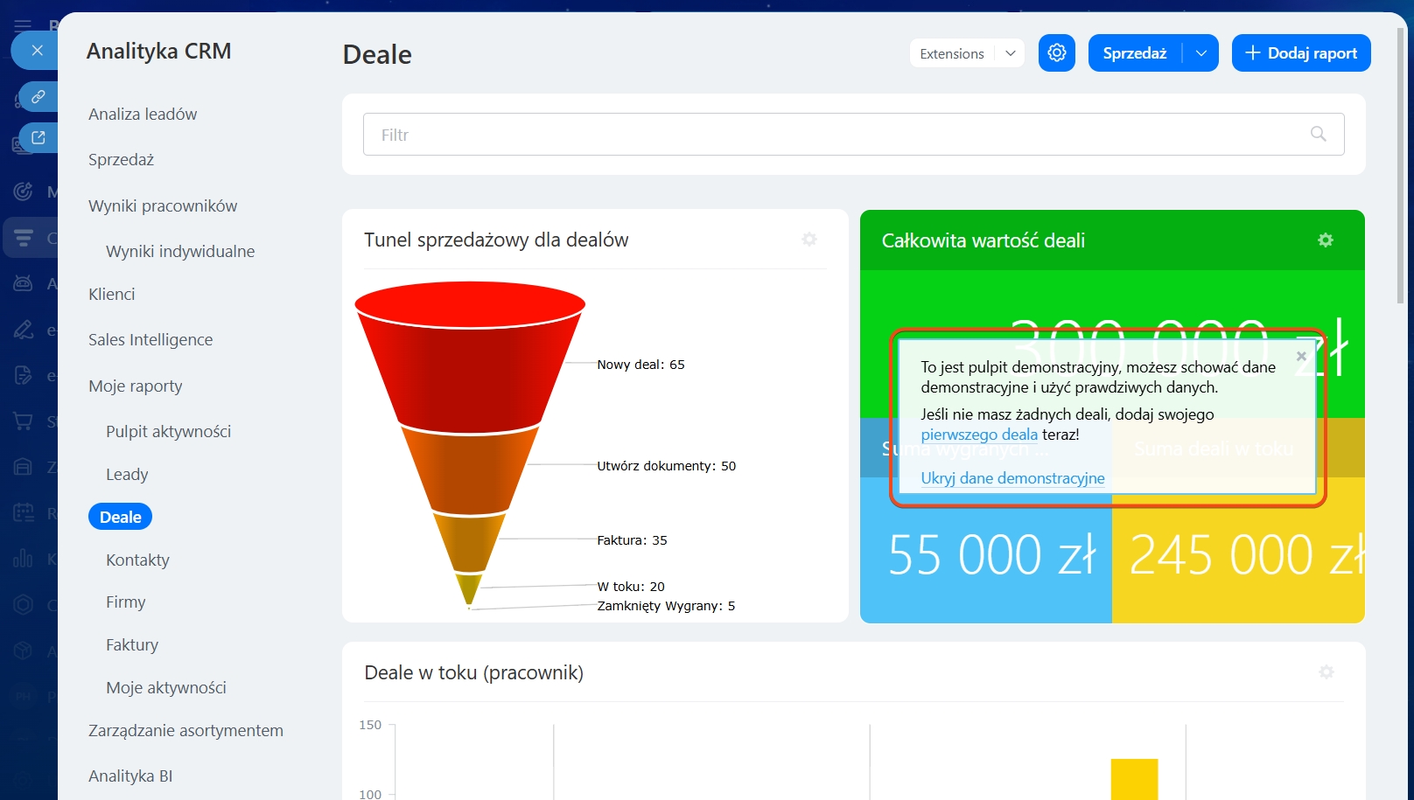The width and height of the screenshot is (1414, 800).
Task: Click the Sprzedaż button
Action: [1134, 53]
